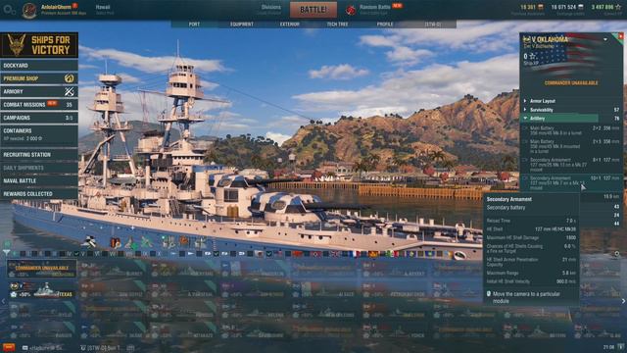Open the [STW-D] clan chat channel
This screenshot has width=627, height=353.
click(x=107, y=348)
